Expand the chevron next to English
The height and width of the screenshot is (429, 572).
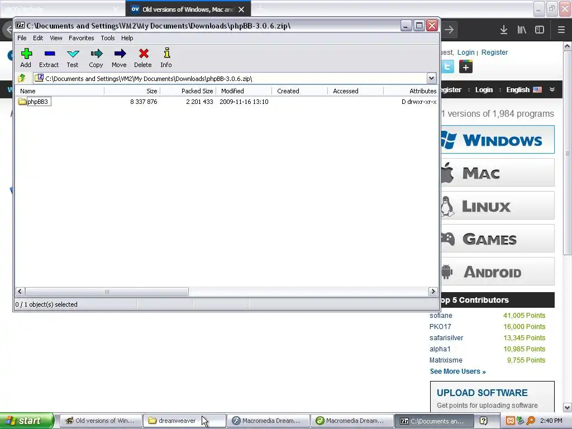click(552, 89)
